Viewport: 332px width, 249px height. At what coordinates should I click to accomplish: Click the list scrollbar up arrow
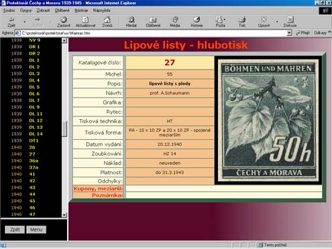[x=64, y=41]
